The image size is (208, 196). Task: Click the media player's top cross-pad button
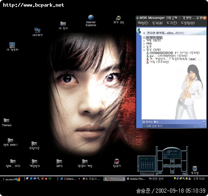[172, 161]
